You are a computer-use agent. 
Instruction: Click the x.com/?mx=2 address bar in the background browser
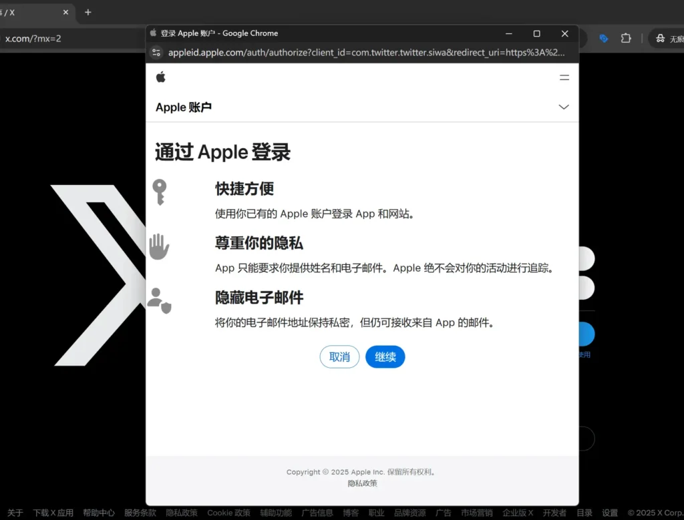[x=33, y=38]
